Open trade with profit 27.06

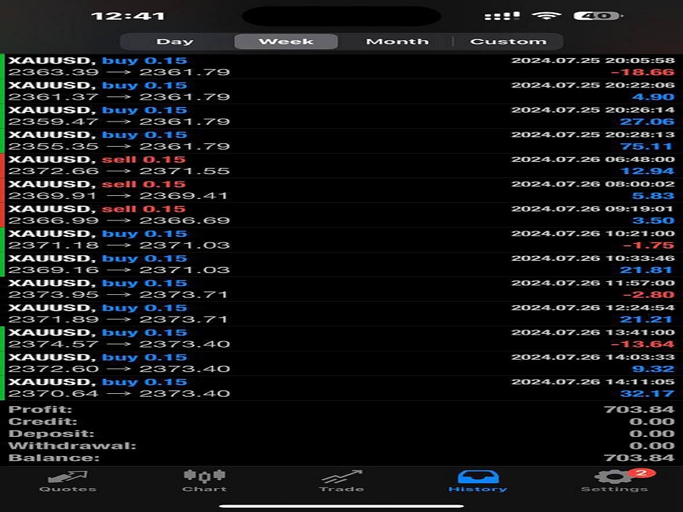341,116
